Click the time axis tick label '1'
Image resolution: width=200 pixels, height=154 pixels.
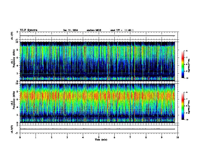point(36,137)
